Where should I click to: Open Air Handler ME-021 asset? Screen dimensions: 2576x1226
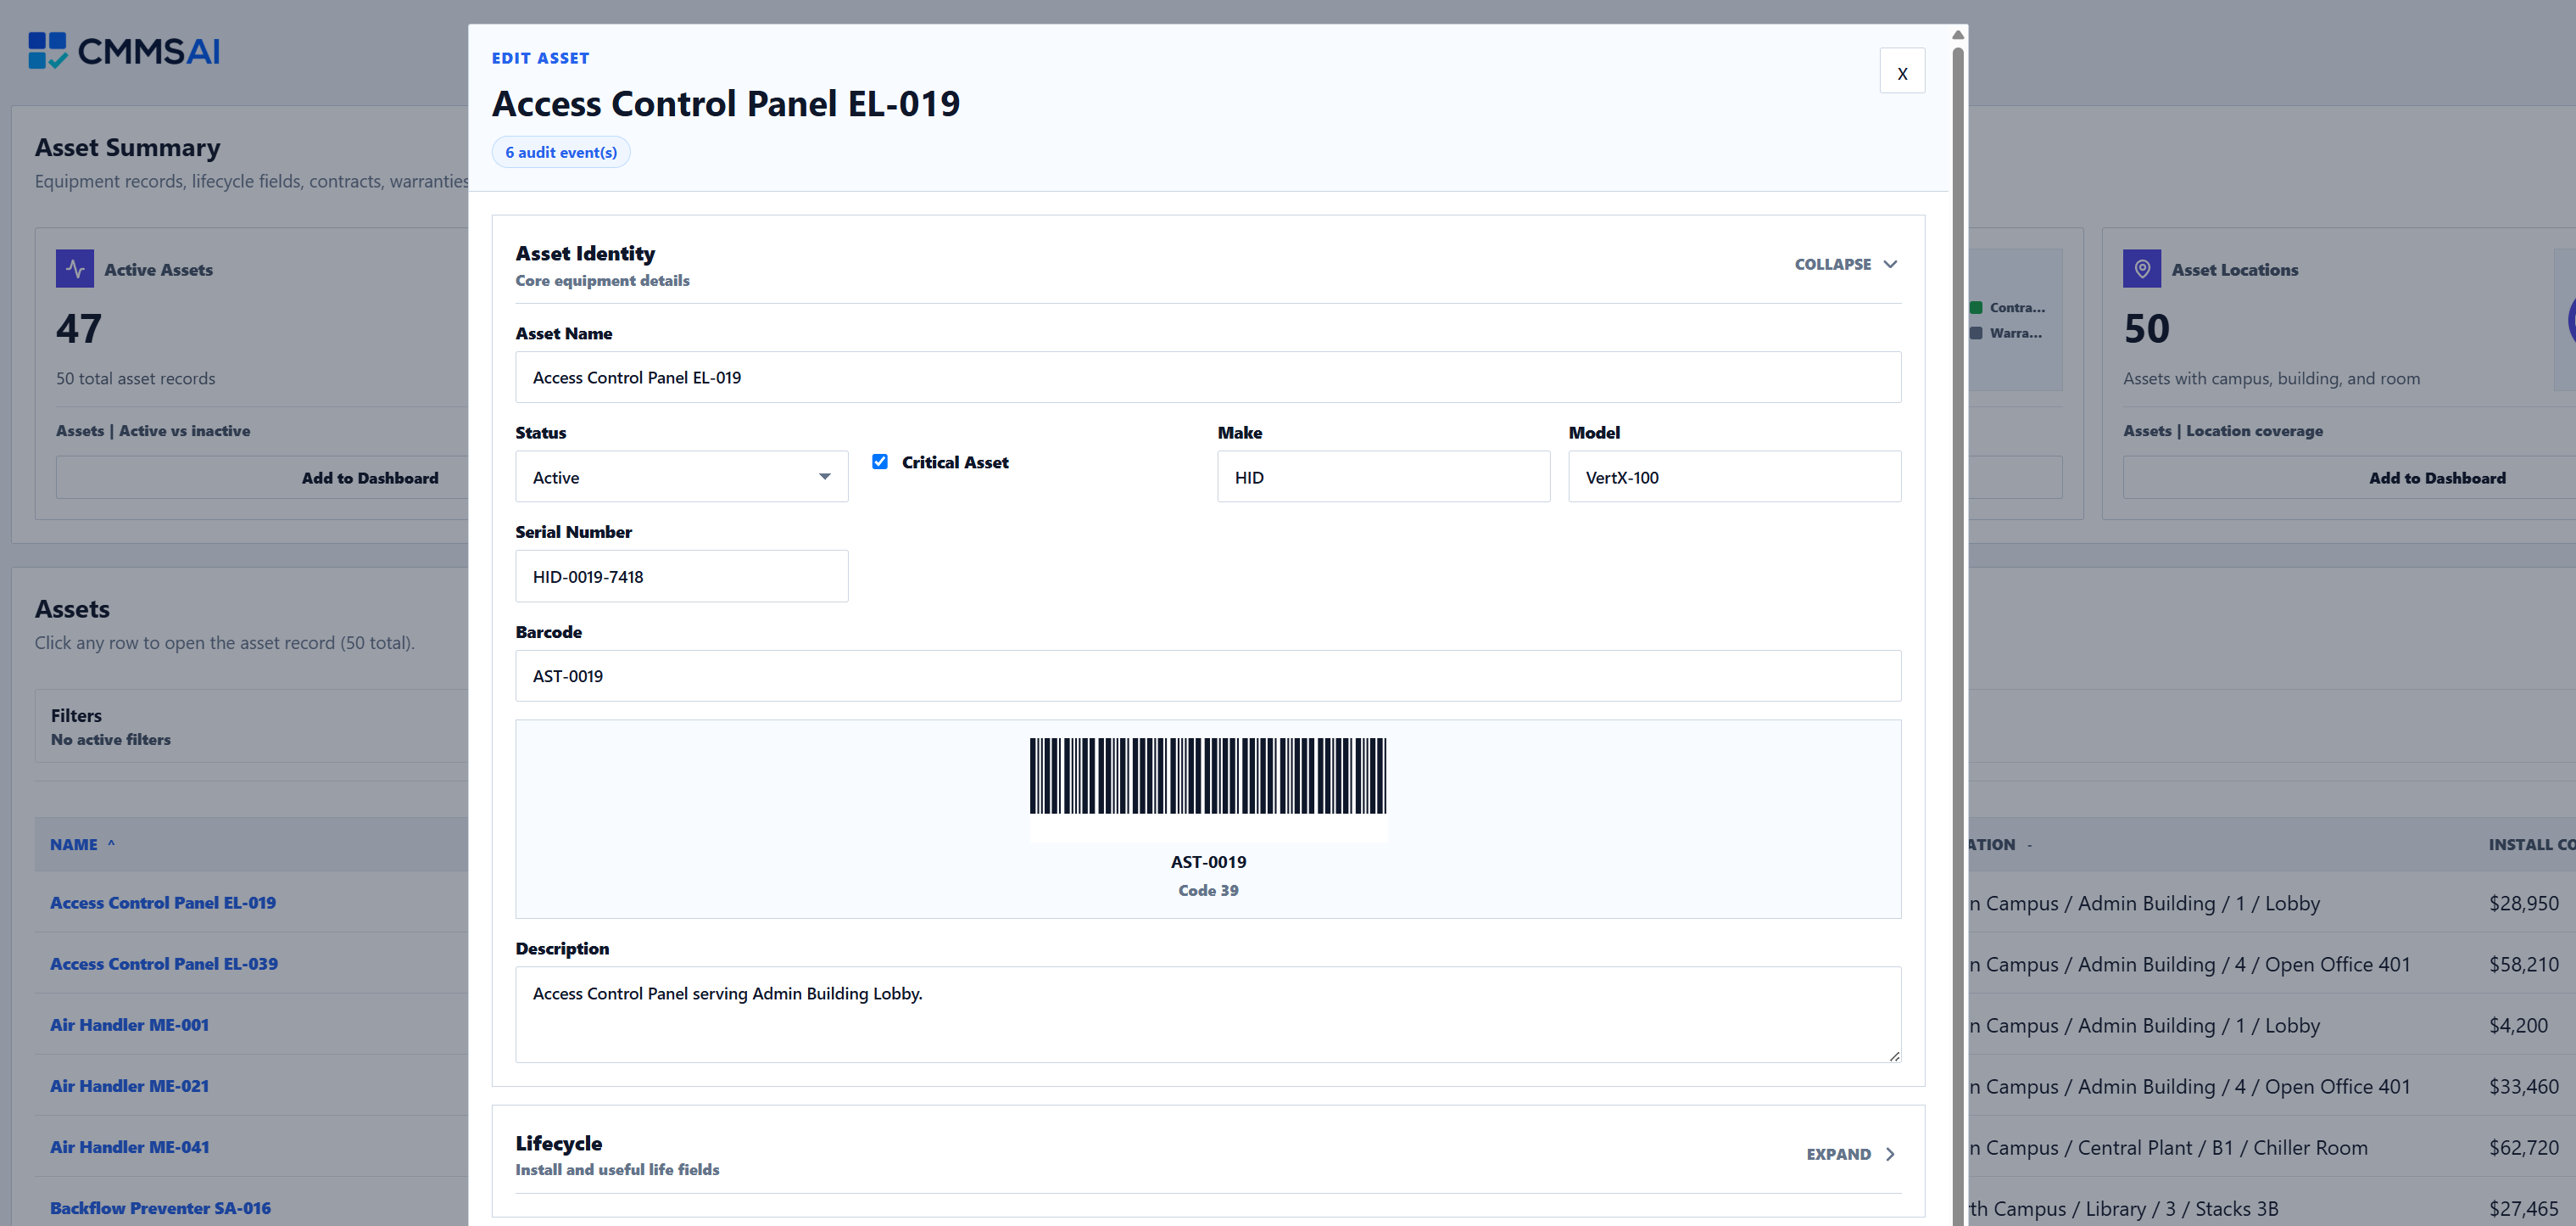tap(130, 1085)
